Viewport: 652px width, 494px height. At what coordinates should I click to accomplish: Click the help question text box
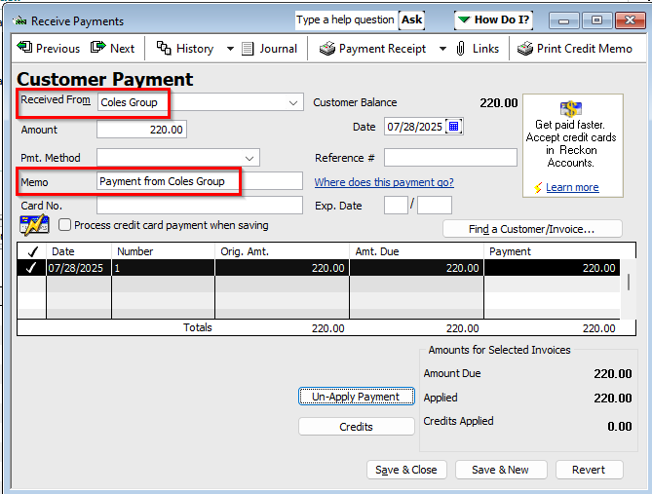[x=345, y=19]
